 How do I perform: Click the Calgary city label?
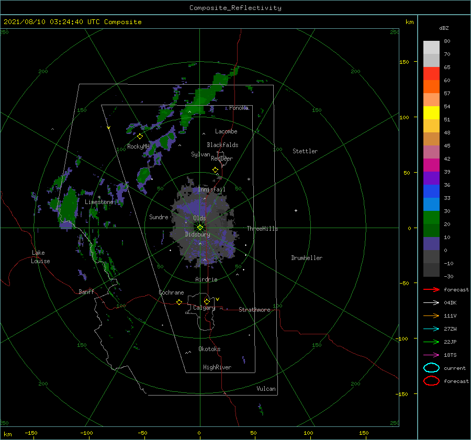pos(204,308)
